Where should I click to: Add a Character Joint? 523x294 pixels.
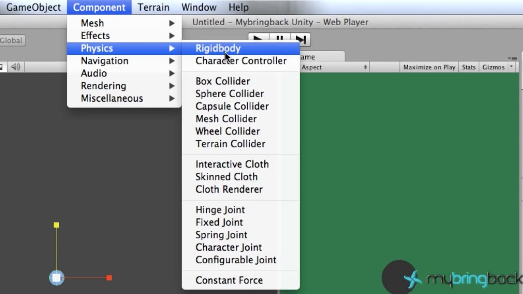click(x=241, y=247)
